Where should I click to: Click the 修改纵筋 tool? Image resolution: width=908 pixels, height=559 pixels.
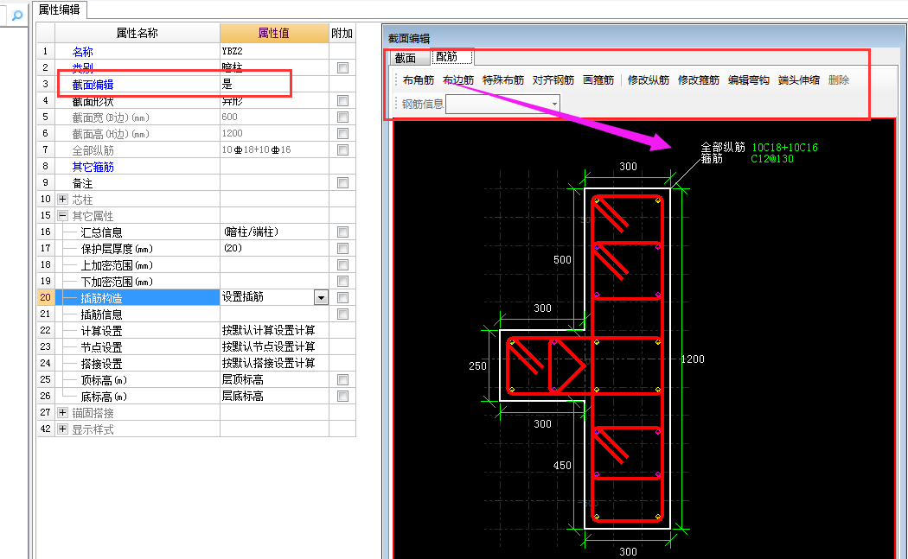click(x=648, y=79)
